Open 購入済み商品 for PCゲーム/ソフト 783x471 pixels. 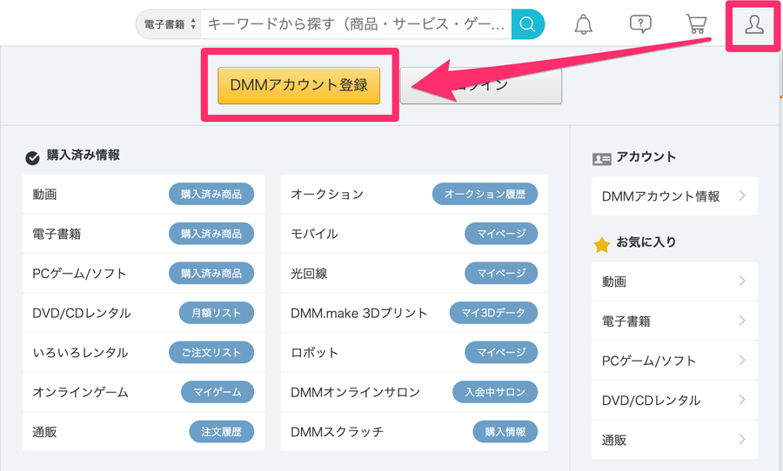pos(211,273)
